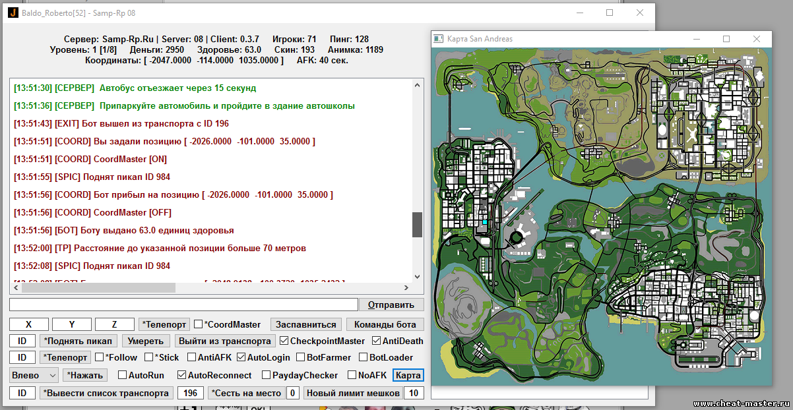This screenshot has height=410, width=793.
Task: Click the Карта San Andreas window icon
Action: (x=438, y=39)
